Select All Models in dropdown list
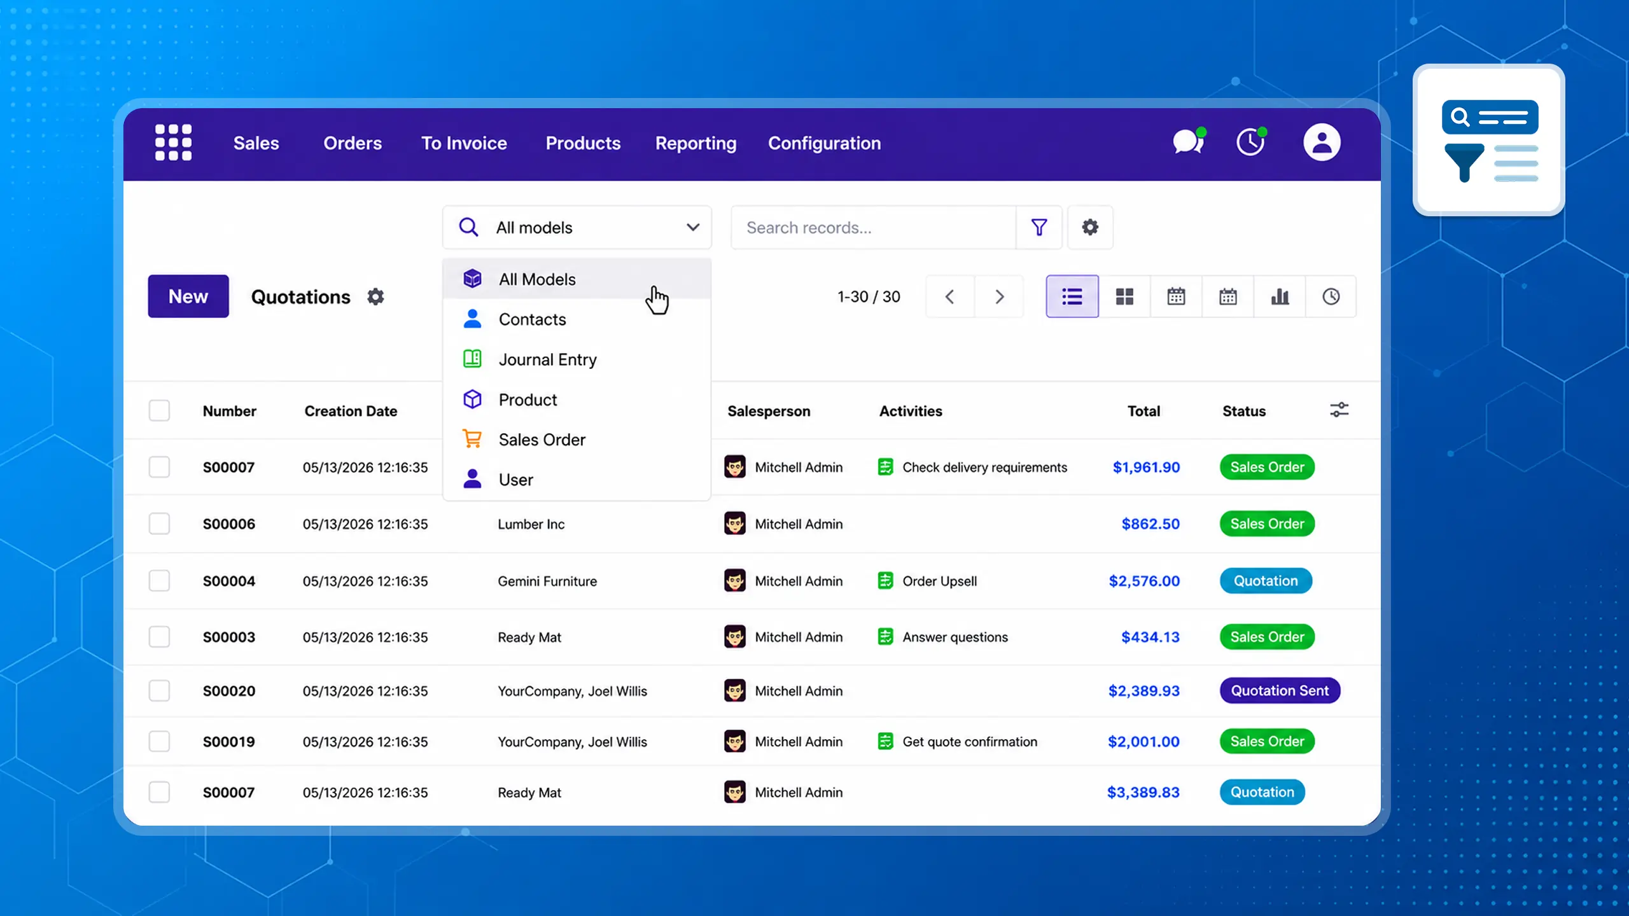1629x916 pixels. (577, 279)
